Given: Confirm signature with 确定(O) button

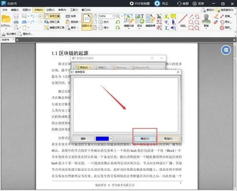Looking at the screenshot, I should coord(145,139).
